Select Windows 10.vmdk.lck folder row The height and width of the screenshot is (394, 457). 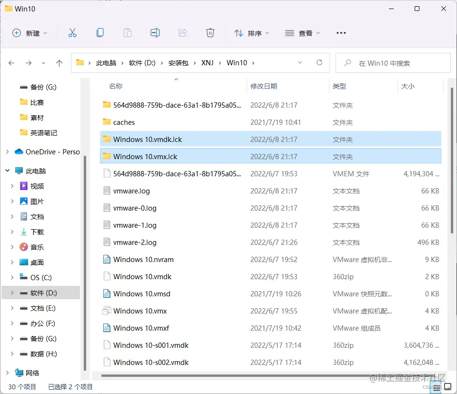[270, 139]
